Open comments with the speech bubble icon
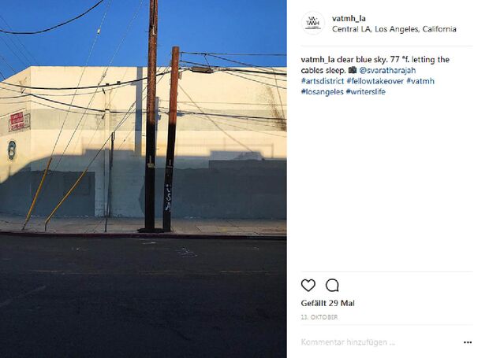The width and height of the screenshot is (489, 358). [332, 285]
